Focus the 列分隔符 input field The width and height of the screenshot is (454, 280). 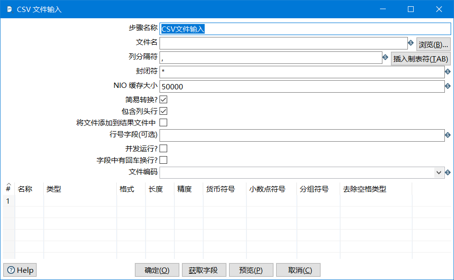(x=271, y=58)
